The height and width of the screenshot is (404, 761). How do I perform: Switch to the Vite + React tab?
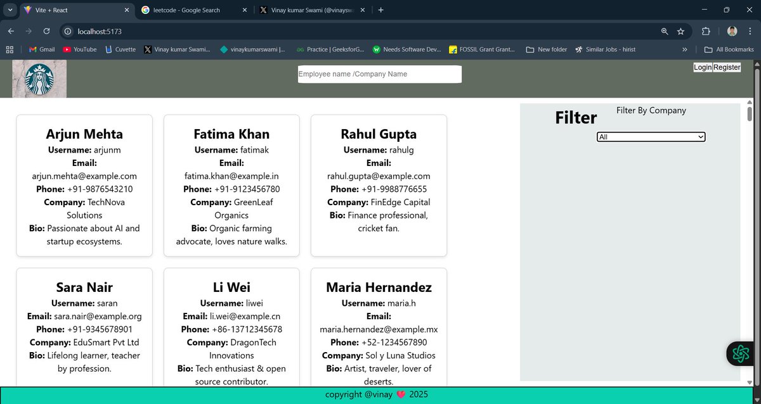point(76,10)
